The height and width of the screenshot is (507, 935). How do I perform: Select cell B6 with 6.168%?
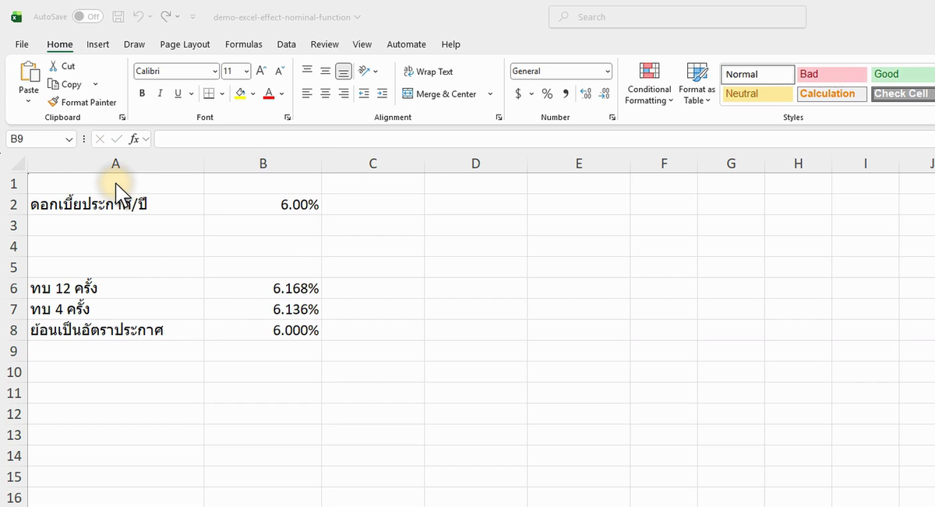coord(263,288)
